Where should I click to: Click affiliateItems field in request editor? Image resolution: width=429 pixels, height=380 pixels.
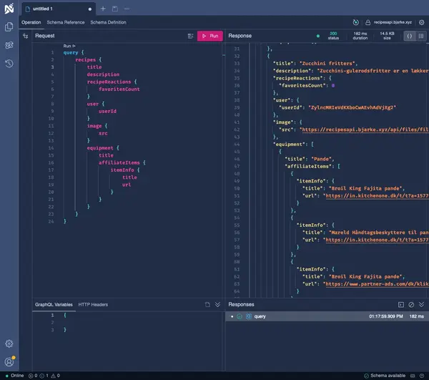(119, 162)
